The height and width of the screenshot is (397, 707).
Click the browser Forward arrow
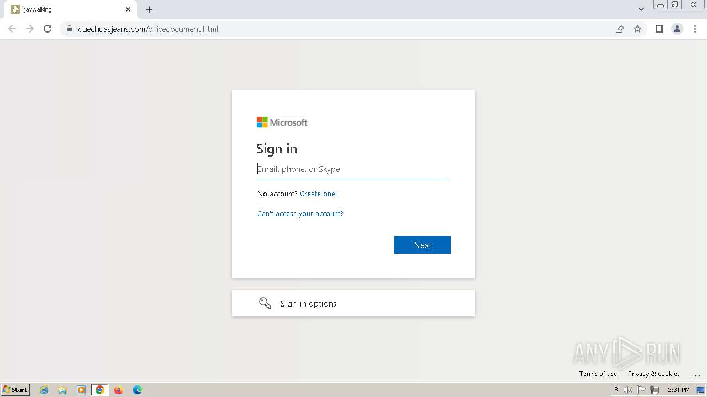tap(30, 29)
